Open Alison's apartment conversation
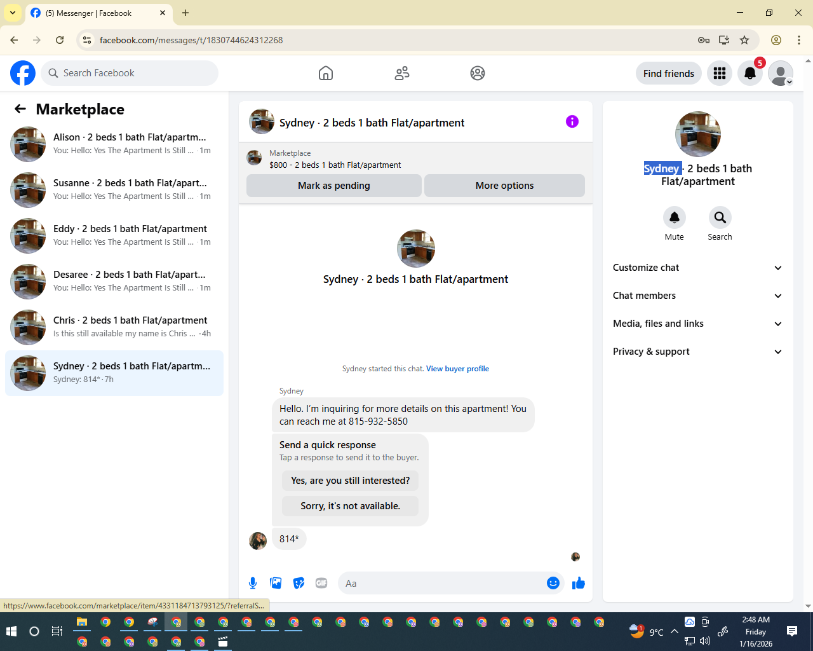This screenshot has height=651, width=813. pos(114,144)
